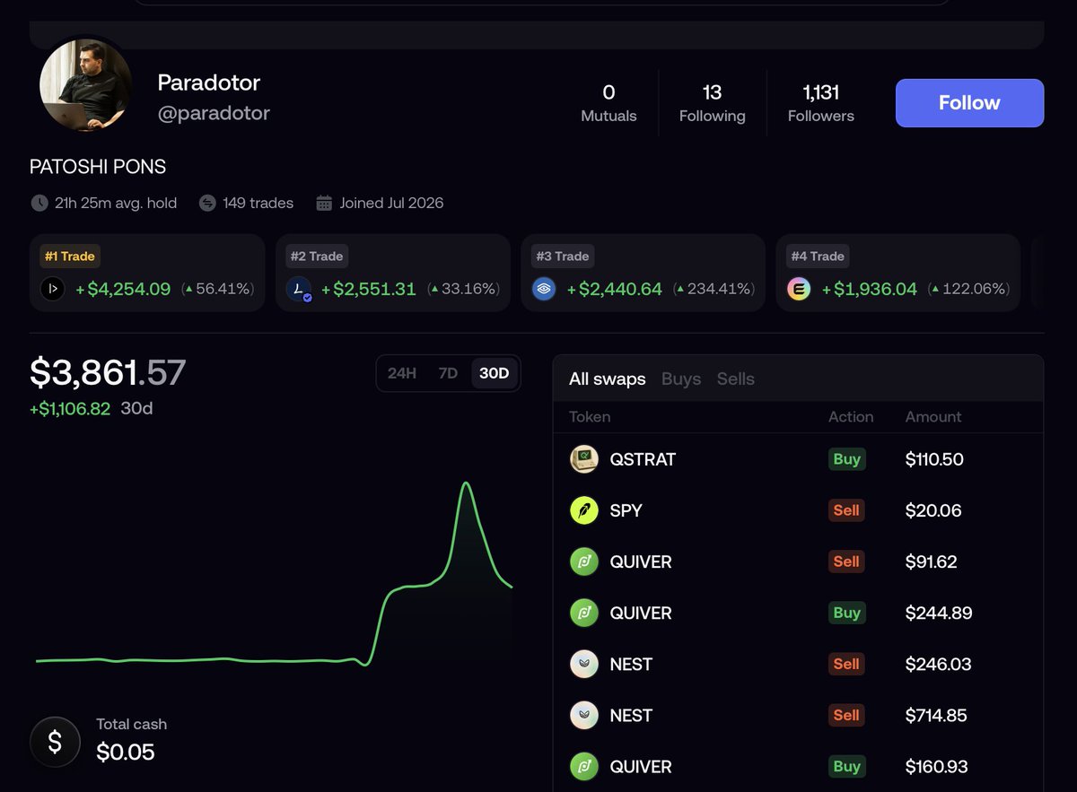Select the 30D chart range

(x=495, y=373)
